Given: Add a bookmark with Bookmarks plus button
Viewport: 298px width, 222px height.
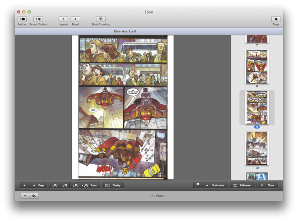Looking at the screenshot, I should click(x=215, y=185).
